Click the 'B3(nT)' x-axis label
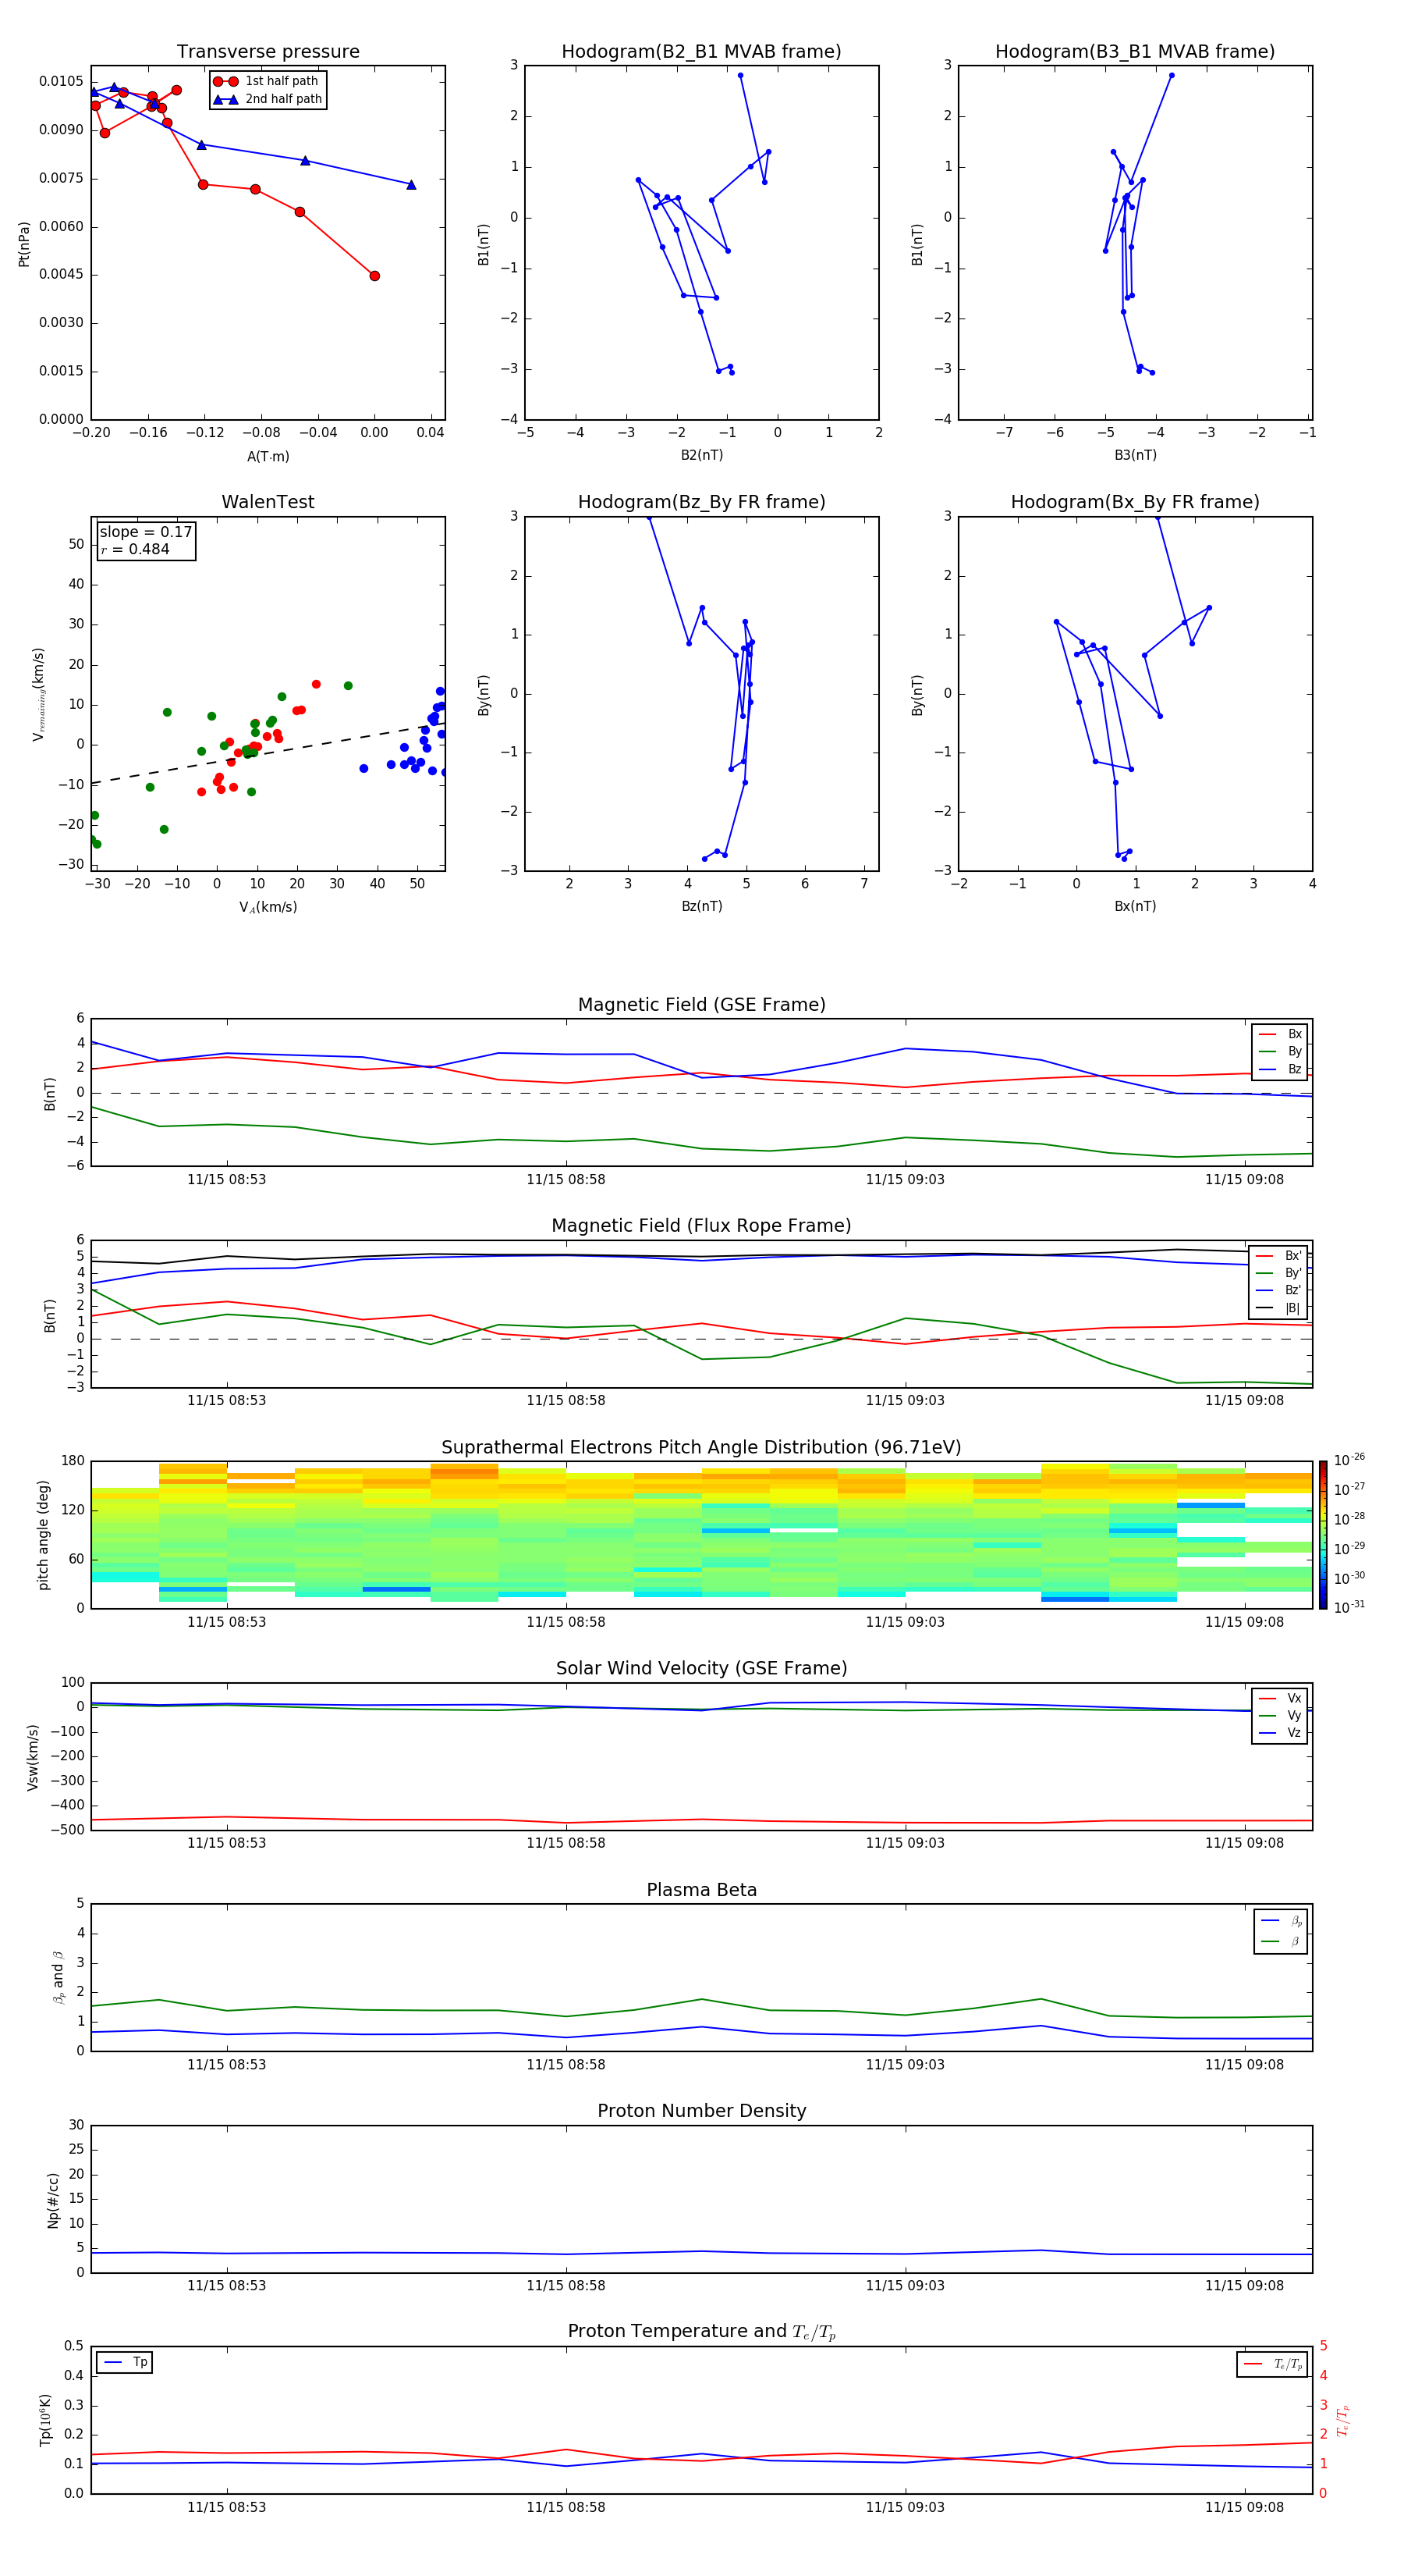The height and width of the screenshot is (2576, 1404). (x=1135, y=455)
